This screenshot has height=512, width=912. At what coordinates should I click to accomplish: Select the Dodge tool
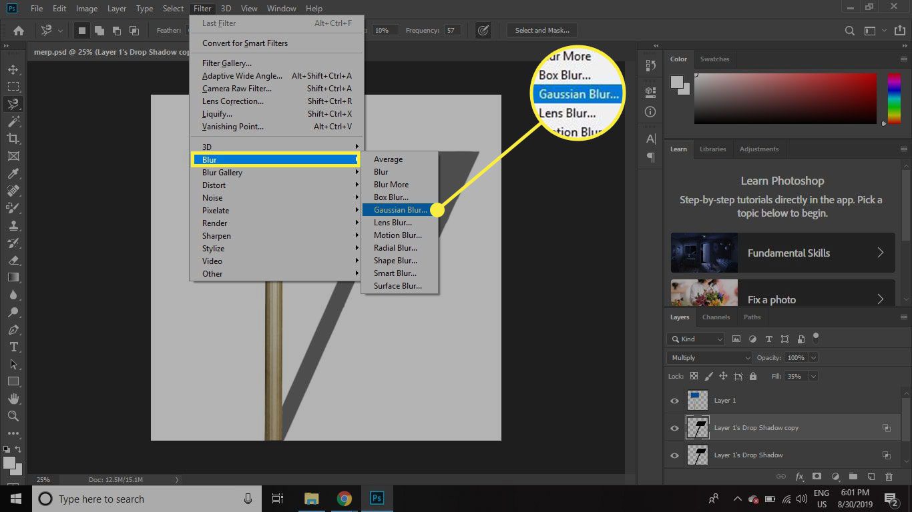click(x=13, y=312)
